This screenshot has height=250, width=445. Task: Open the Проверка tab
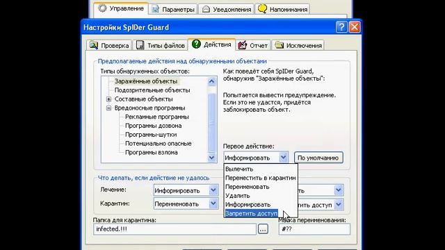pos(110,45)
